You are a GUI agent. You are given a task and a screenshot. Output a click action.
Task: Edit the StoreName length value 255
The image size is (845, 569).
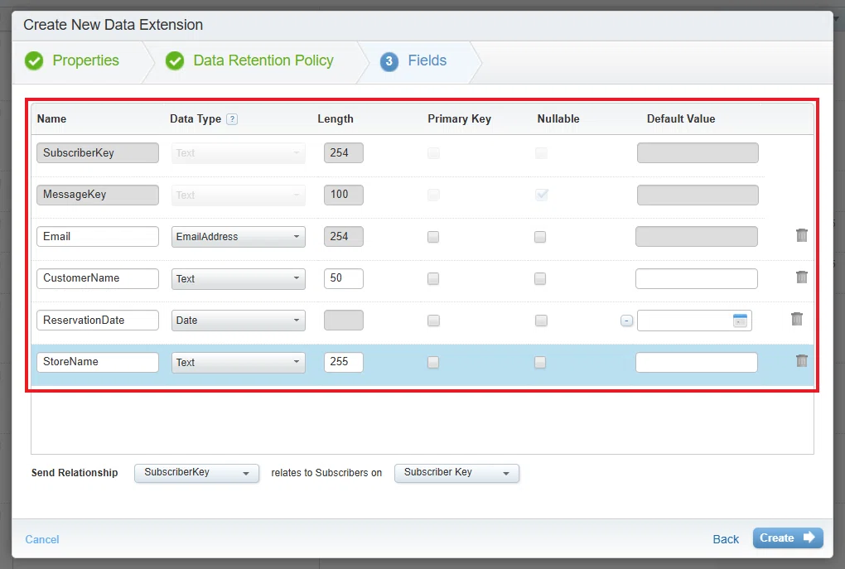[343, 362]
